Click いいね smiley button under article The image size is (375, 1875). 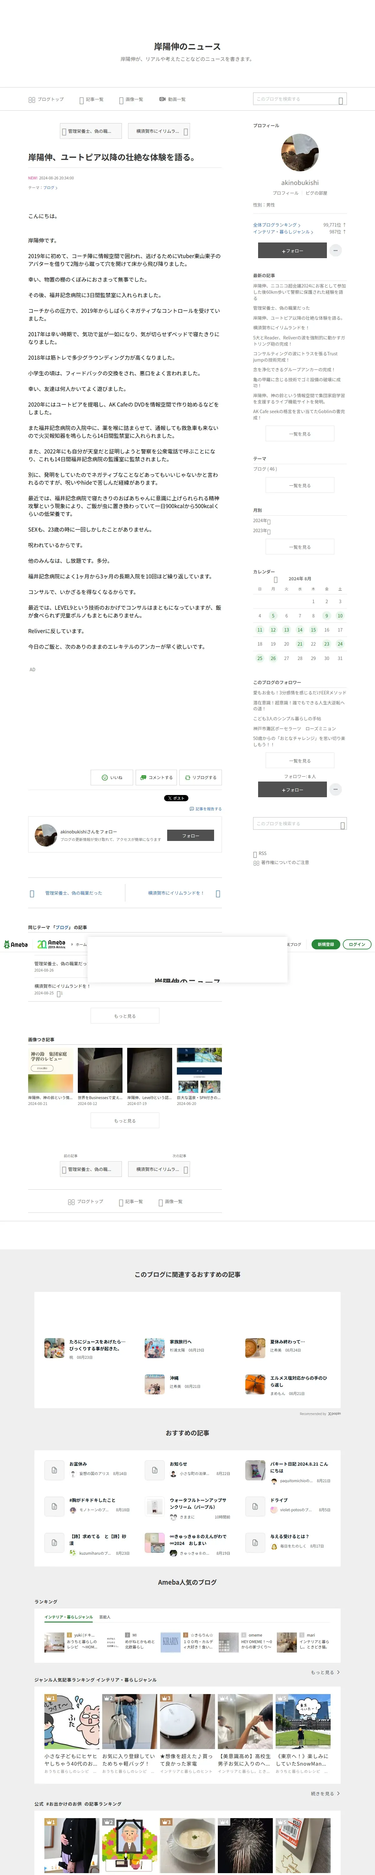tap(112, 777)
